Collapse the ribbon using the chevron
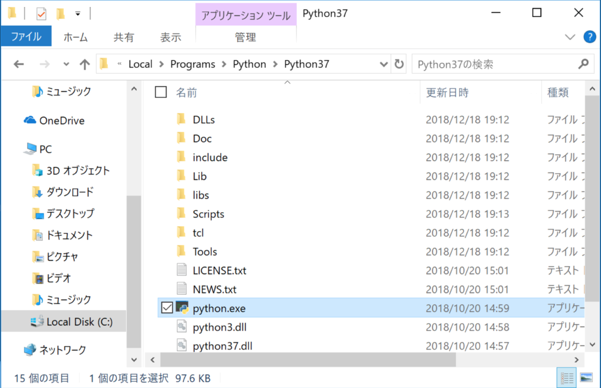601x388 pixels. click(x=569, y=36)
